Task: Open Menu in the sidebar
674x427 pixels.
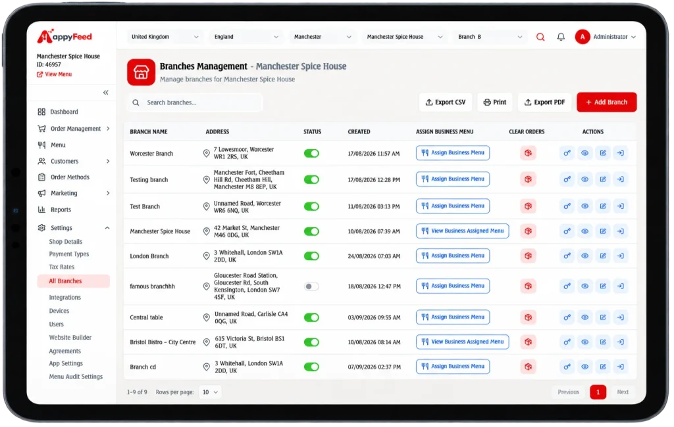Action: click(58, 145)
